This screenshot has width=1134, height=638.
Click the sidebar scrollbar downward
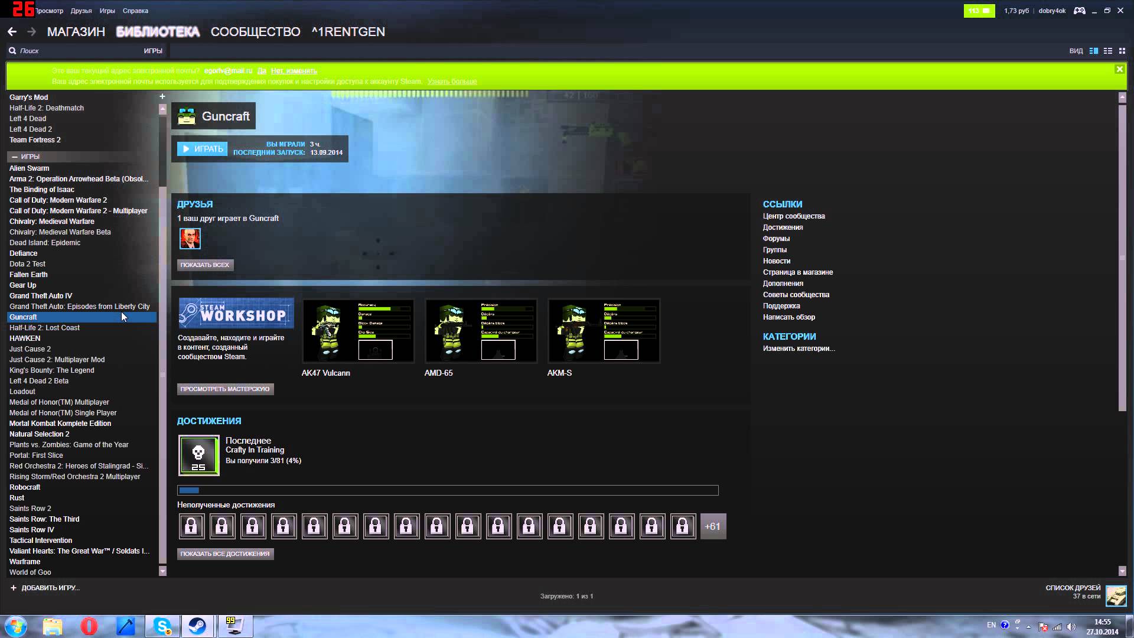point(163,571)
